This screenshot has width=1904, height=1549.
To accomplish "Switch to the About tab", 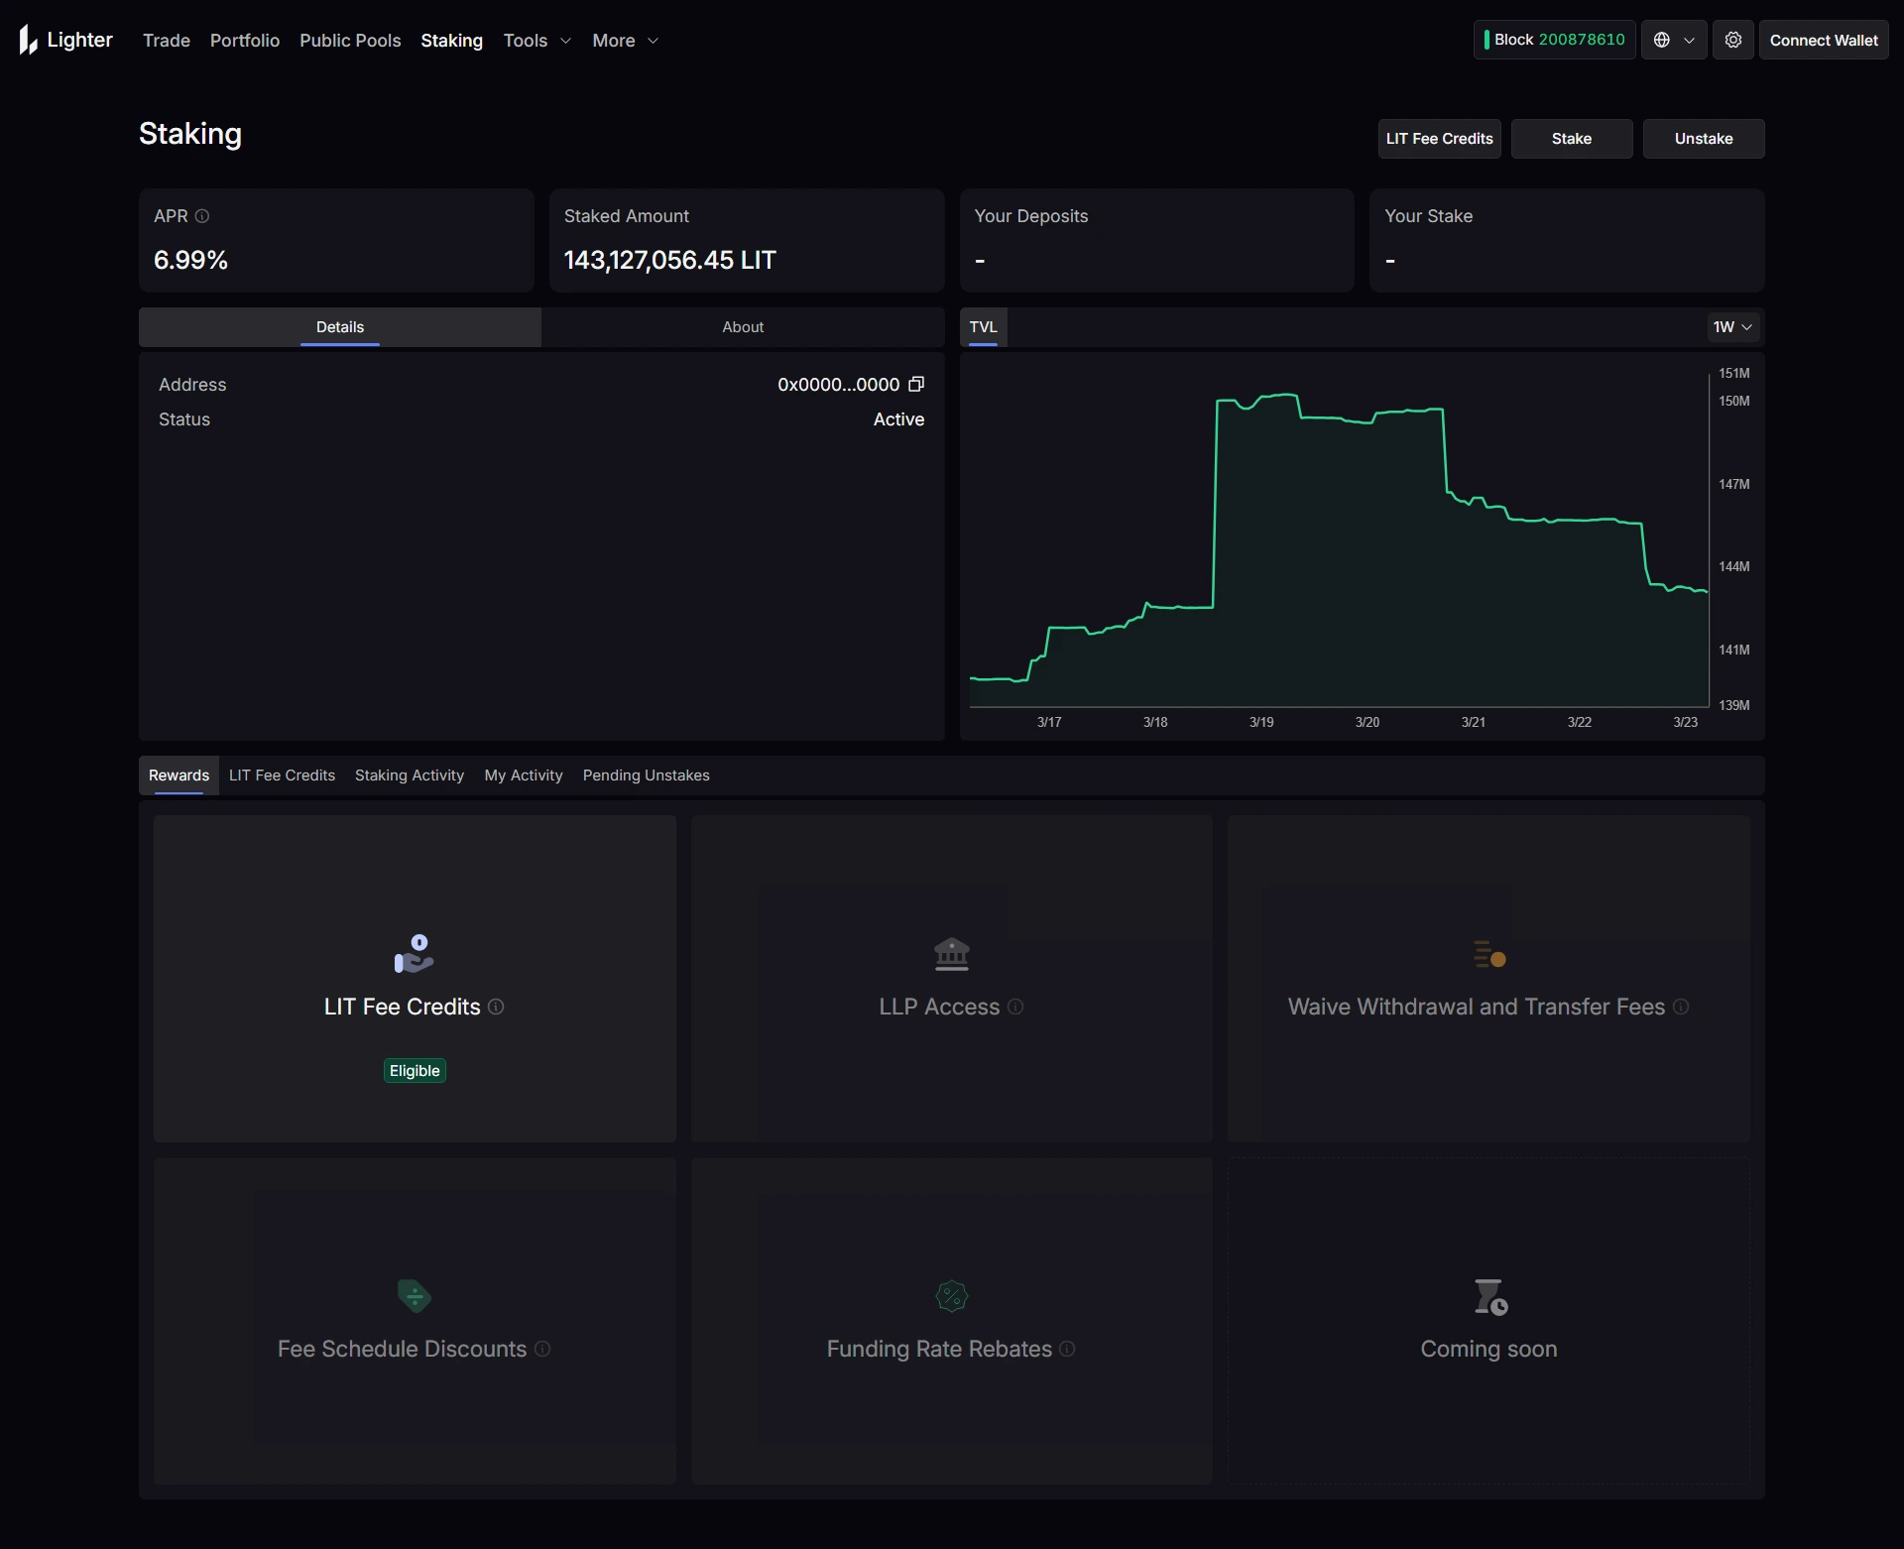I will [743, 326].
